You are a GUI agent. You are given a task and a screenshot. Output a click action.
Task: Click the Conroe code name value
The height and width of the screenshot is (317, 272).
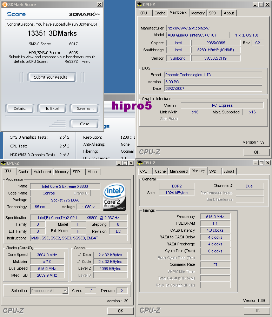tap(49, 193)
